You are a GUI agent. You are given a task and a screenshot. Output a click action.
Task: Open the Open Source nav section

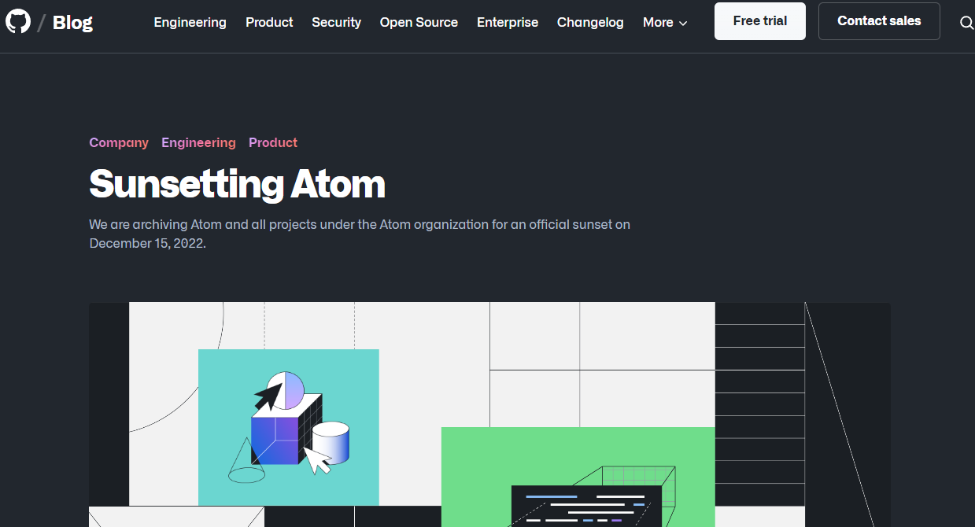(419, 22)
